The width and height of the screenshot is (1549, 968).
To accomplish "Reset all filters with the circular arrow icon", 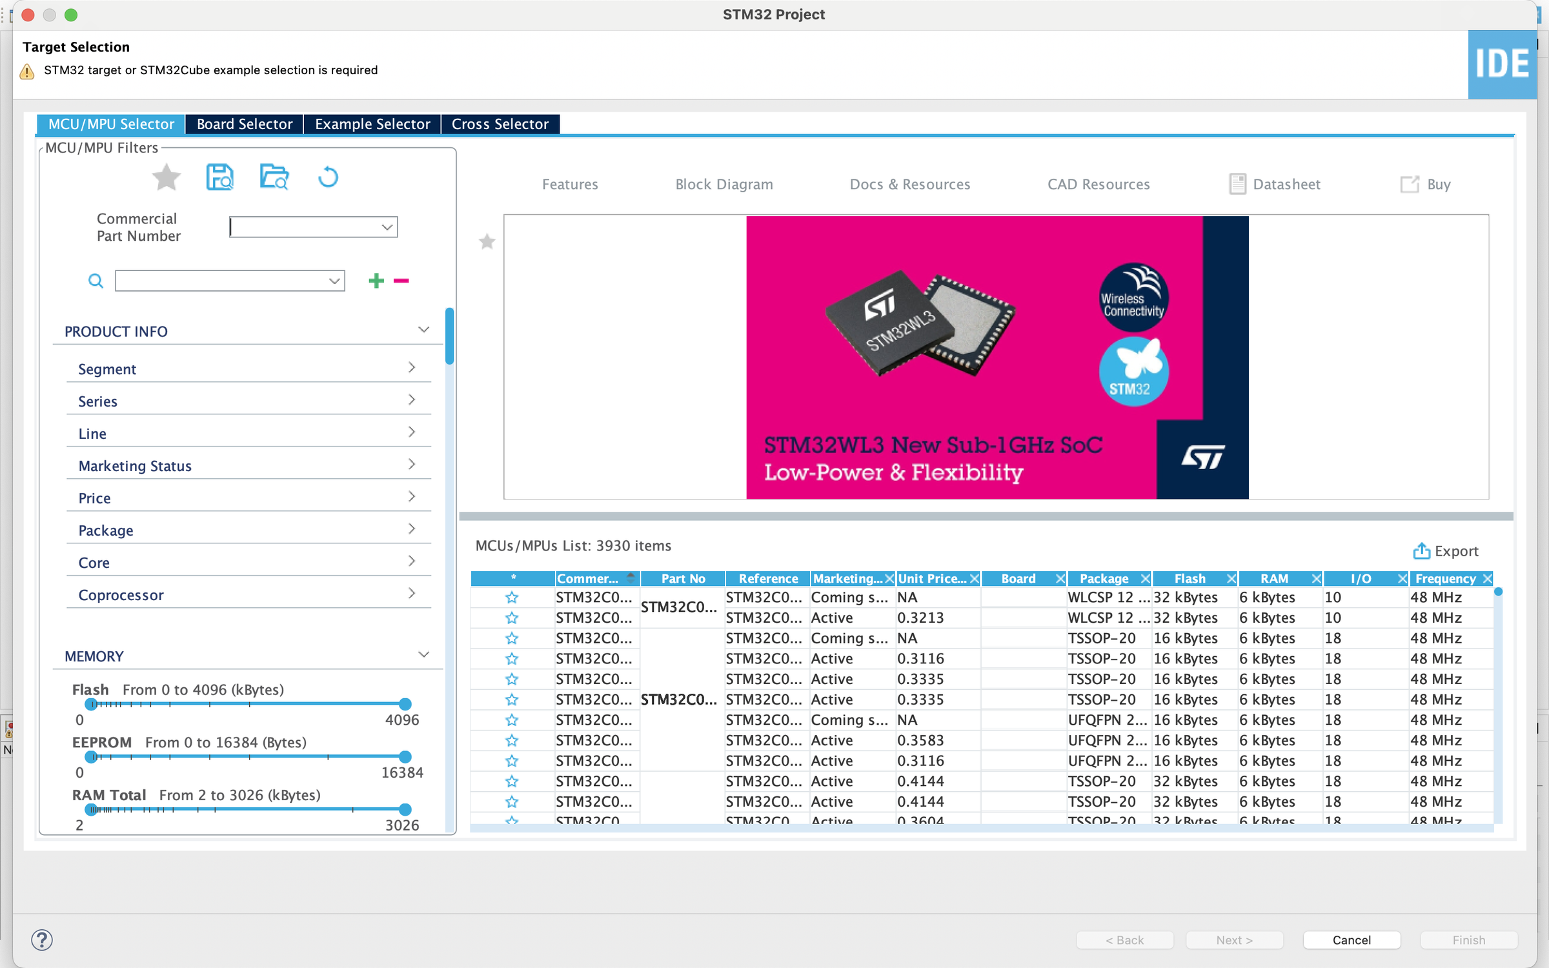I will 328,177.
